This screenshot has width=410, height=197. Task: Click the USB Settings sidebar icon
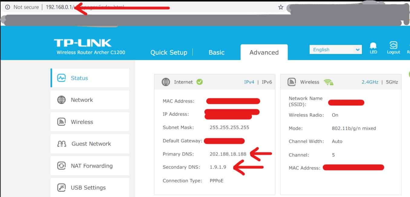click(61, 188)
